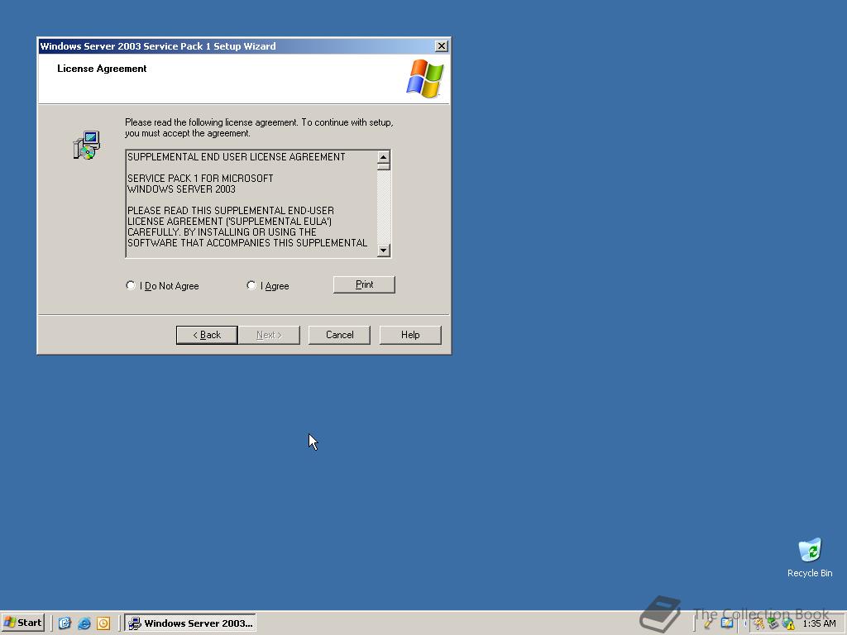
Task: Click the wizard title bar text
Action: pos(158,46)
